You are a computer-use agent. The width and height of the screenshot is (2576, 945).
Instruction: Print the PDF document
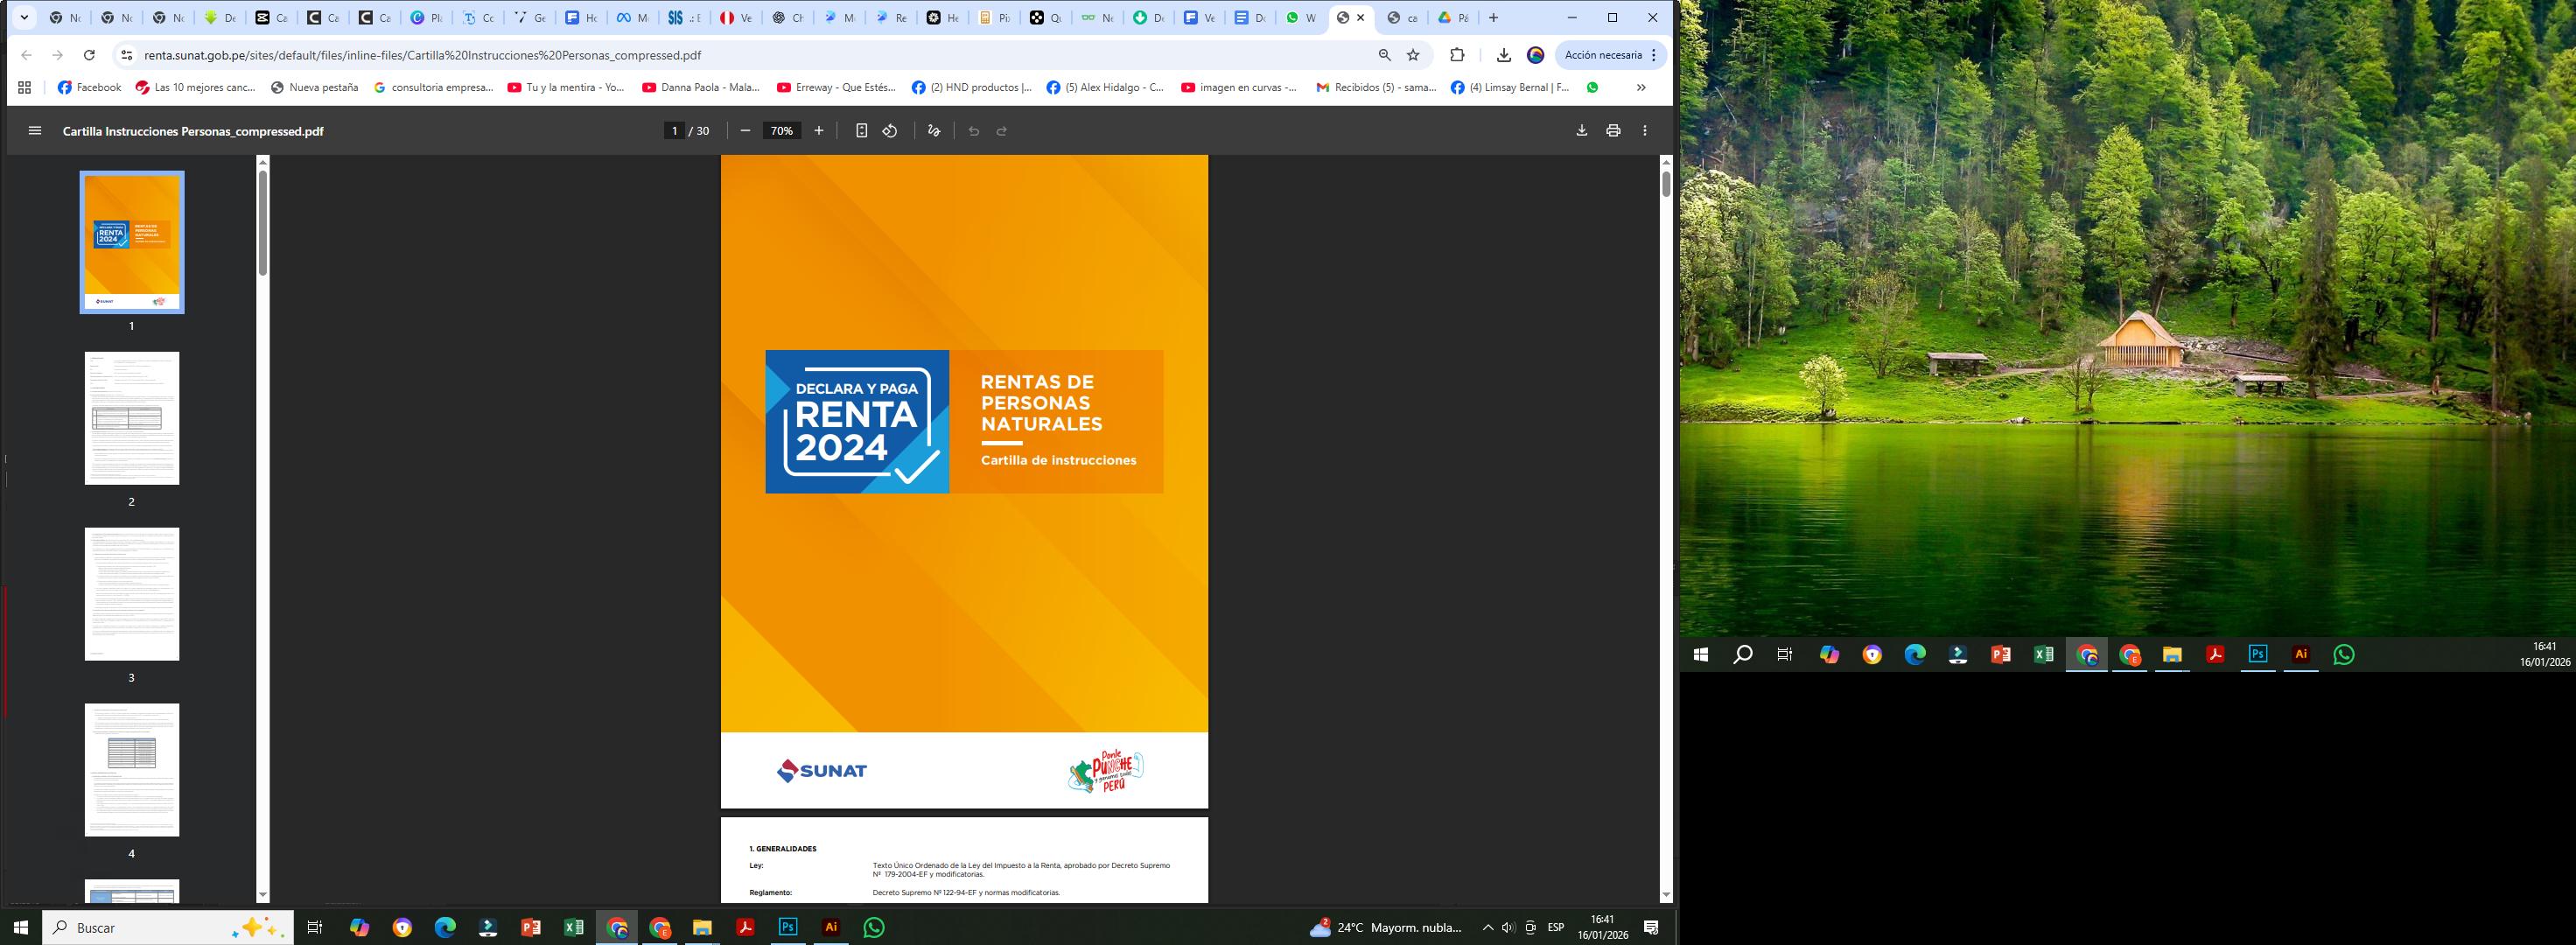(x=1613, y=131)
